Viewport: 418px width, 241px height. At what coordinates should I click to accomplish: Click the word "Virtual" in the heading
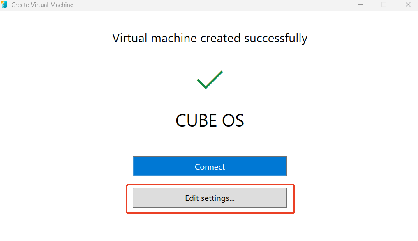130,38
